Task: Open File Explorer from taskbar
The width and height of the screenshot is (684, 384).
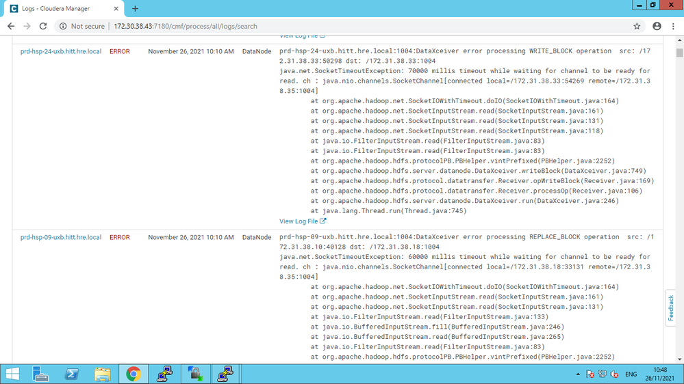Action: click(x=103, y=374)
